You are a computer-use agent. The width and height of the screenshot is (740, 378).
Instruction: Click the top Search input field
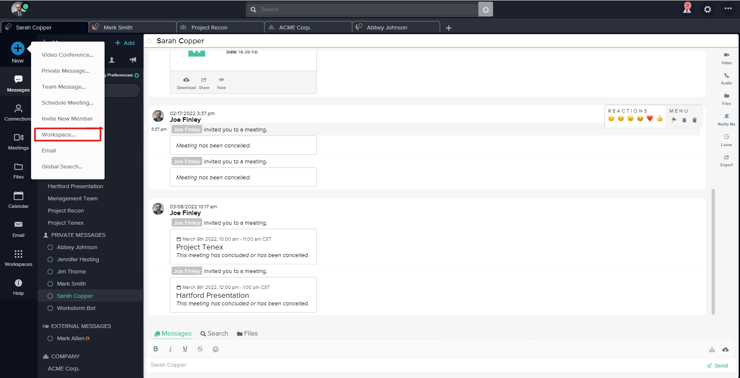click(x=362, y=9)
